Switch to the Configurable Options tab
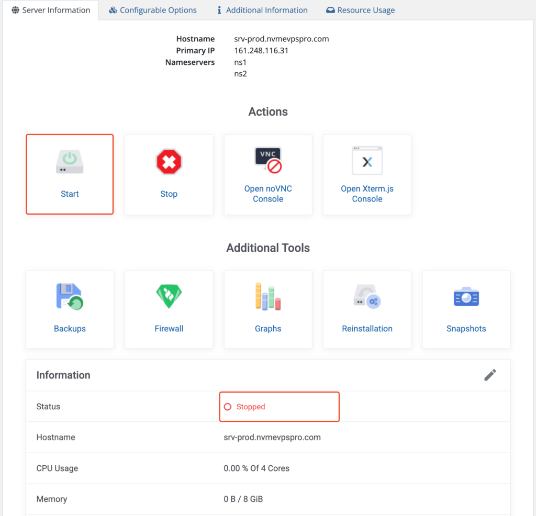 click(153, 10)
